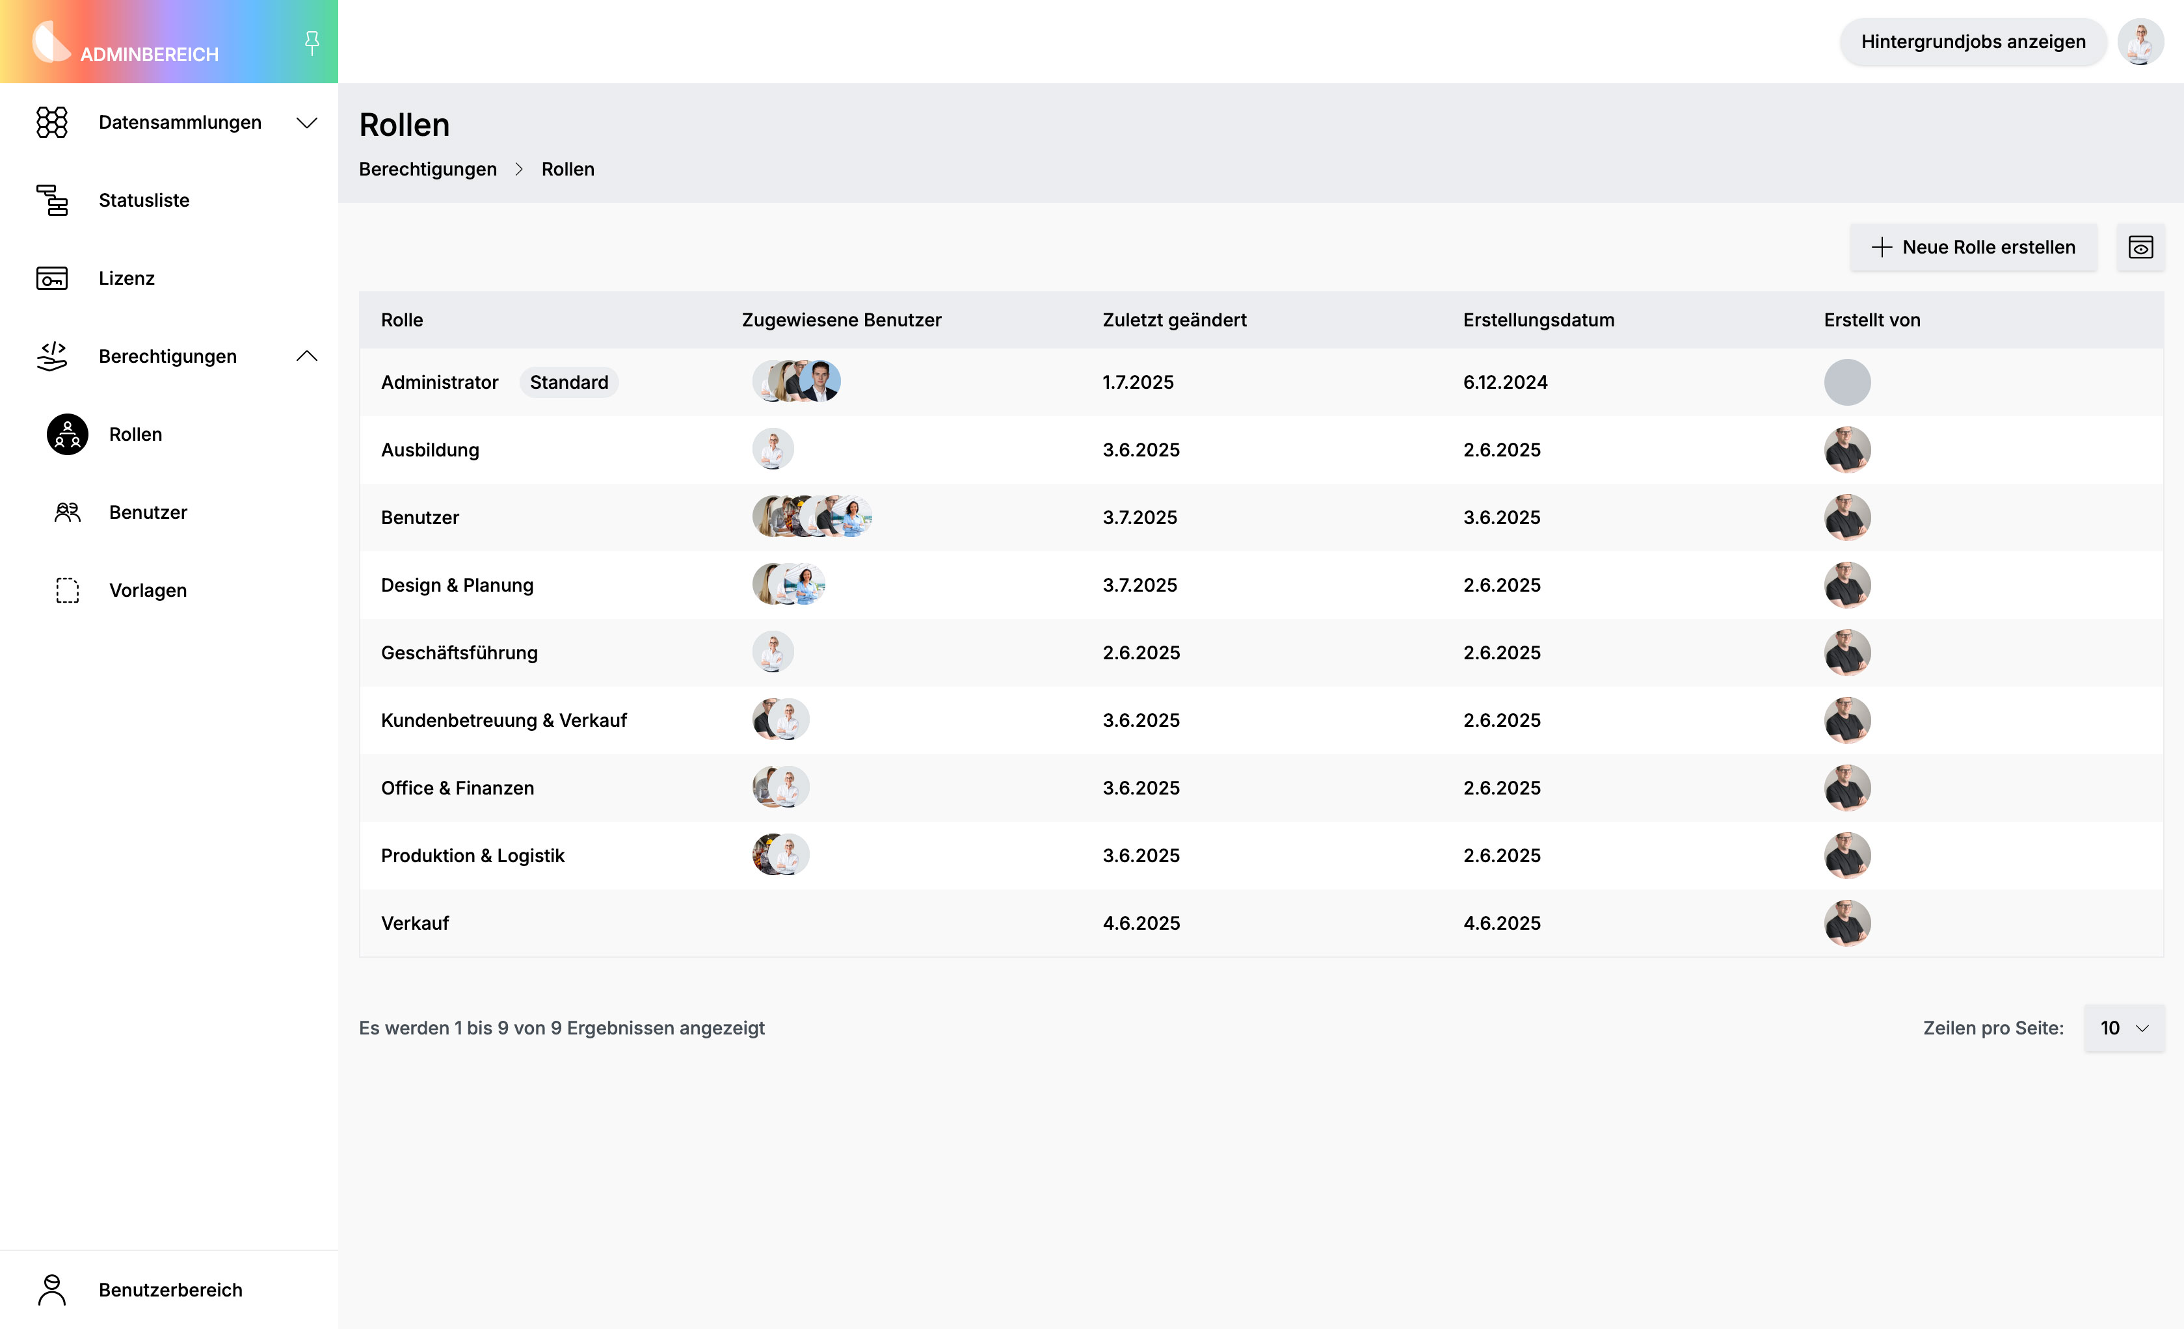Click the Erstellungsdatum column header
This screenshot has height=1329, width=2184.
1539,320
